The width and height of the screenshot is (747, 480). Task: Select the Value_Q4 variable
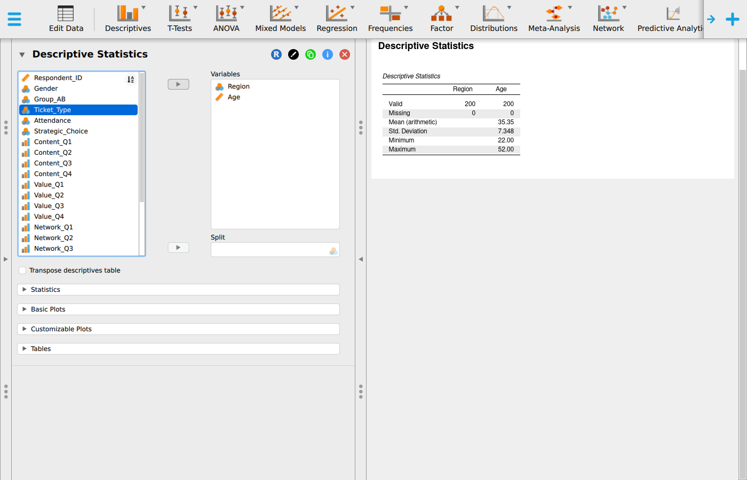click(x=78, y=217)
